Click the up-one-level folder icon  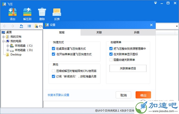[21, 26]
